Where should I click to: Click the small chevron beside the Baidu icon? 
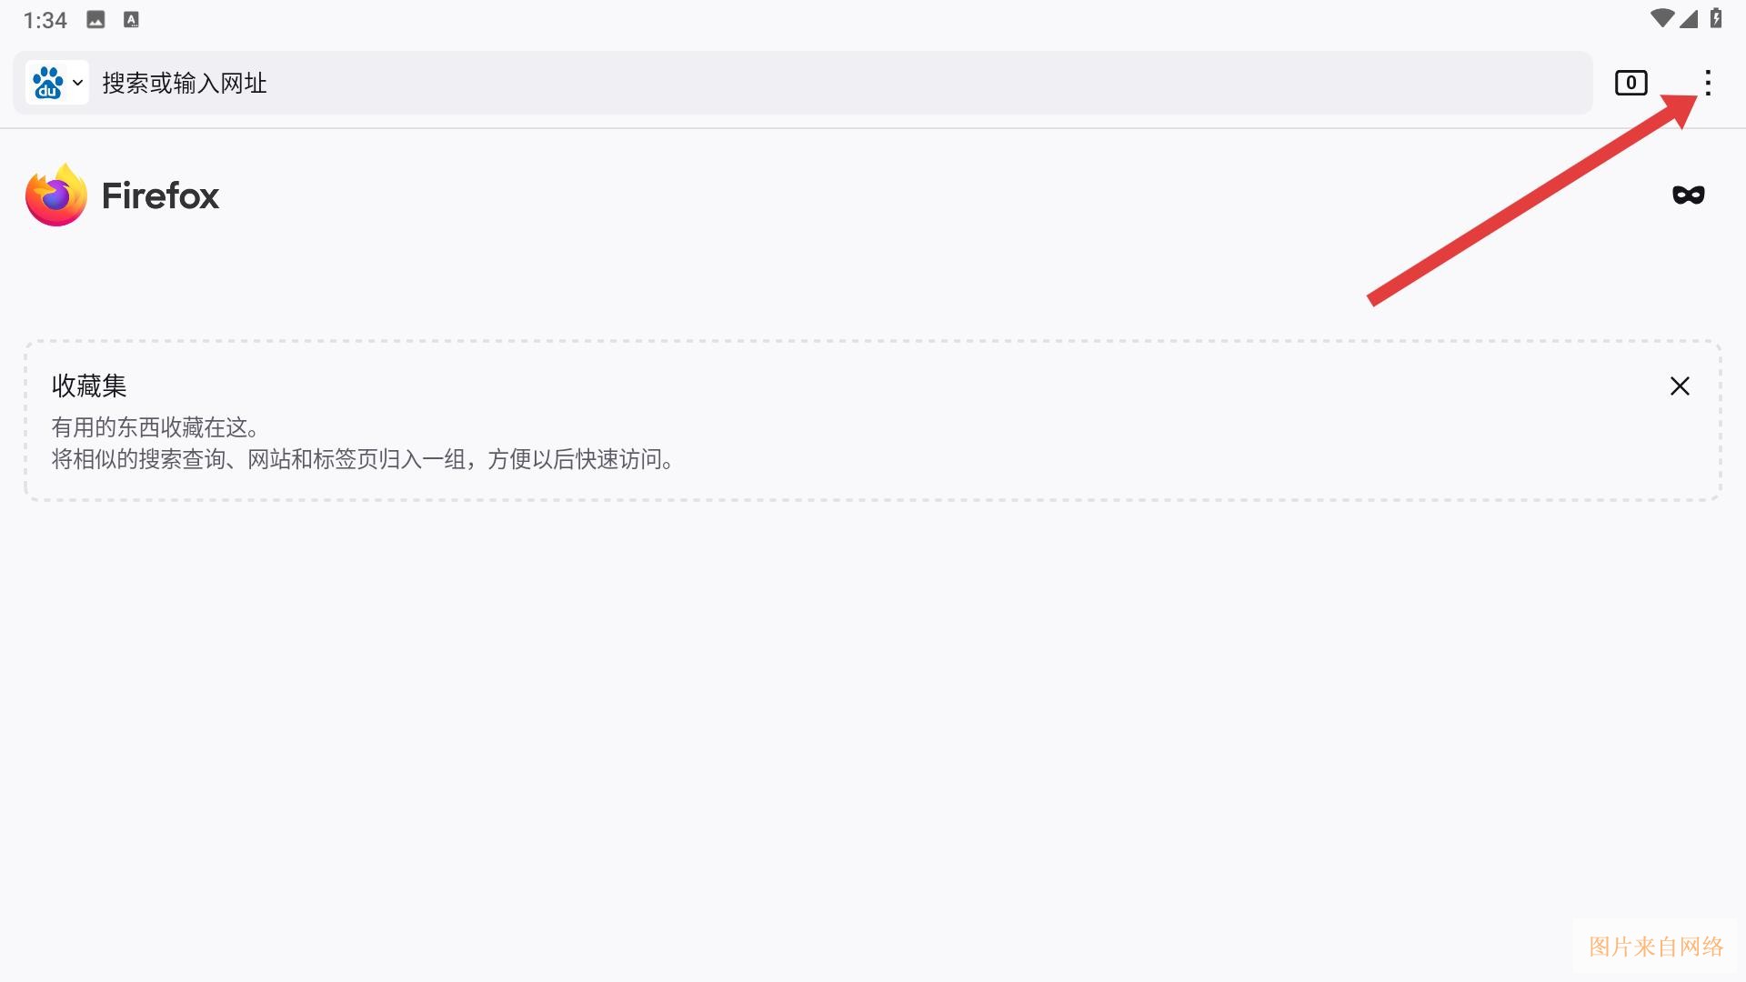[78, 83]
